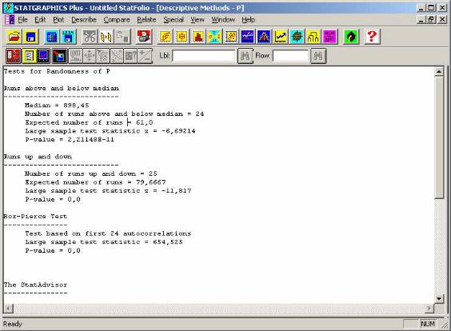Click inside the Lbl text field
Screen dimensions: 451x331
204,56
